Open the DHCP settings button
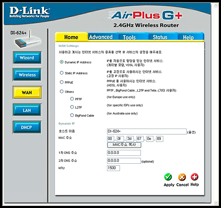Image resolution: width=221 pixels, height=208 pixels. pos(27,127)
